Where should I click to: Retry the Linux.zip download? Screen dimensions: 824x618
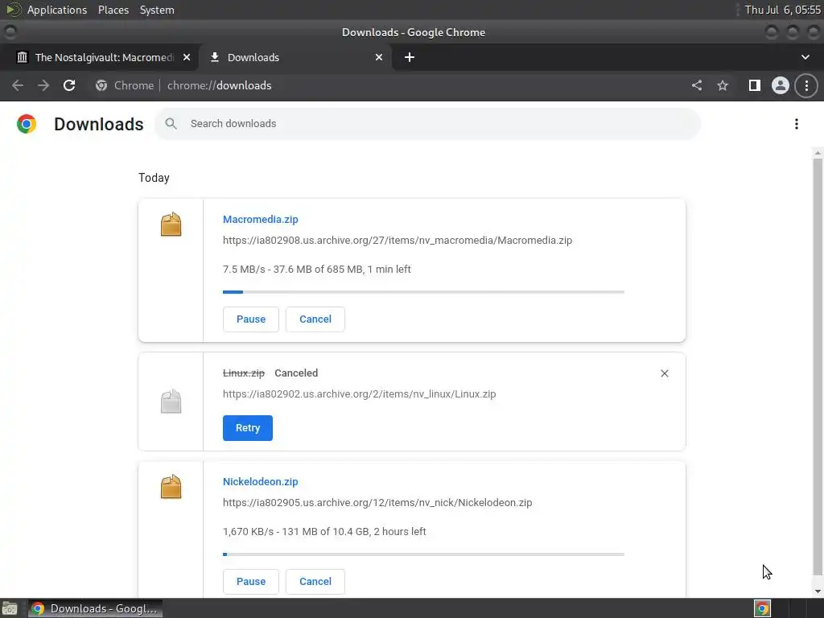(248, 428)
